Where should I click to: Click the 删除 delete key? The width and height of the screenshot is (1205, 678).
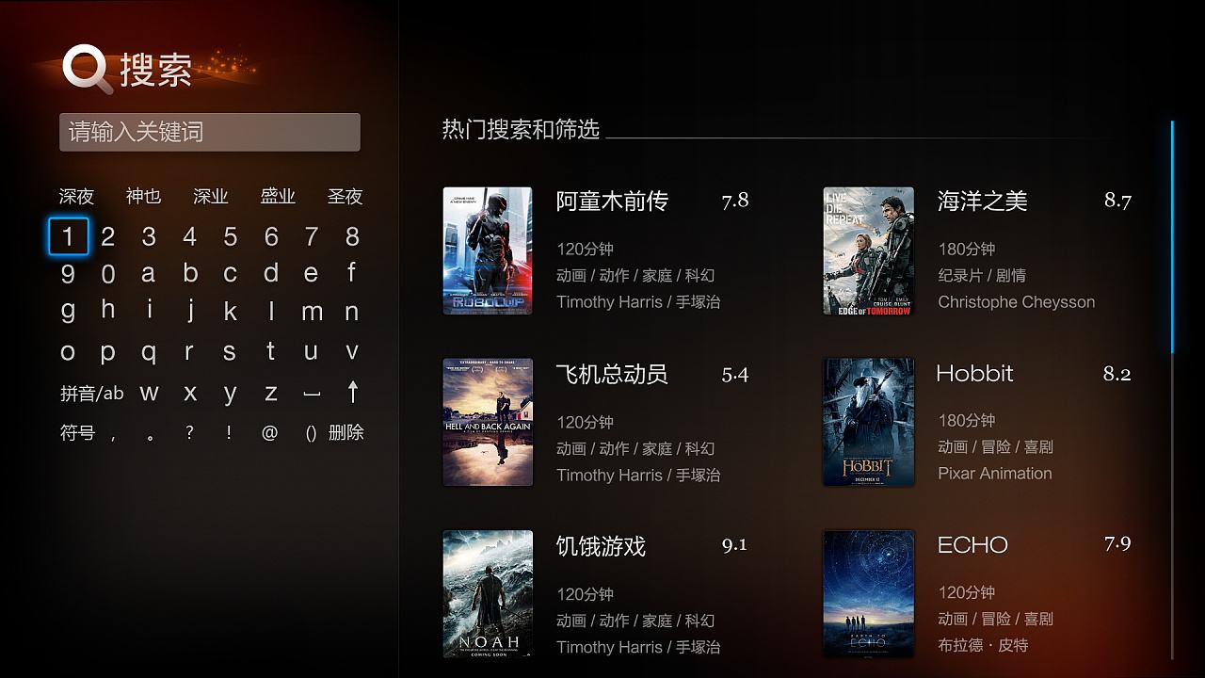tap(345, 433)
